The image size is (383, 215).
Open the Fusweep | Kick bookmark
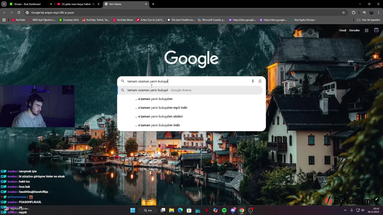click(x=69, y=20)
